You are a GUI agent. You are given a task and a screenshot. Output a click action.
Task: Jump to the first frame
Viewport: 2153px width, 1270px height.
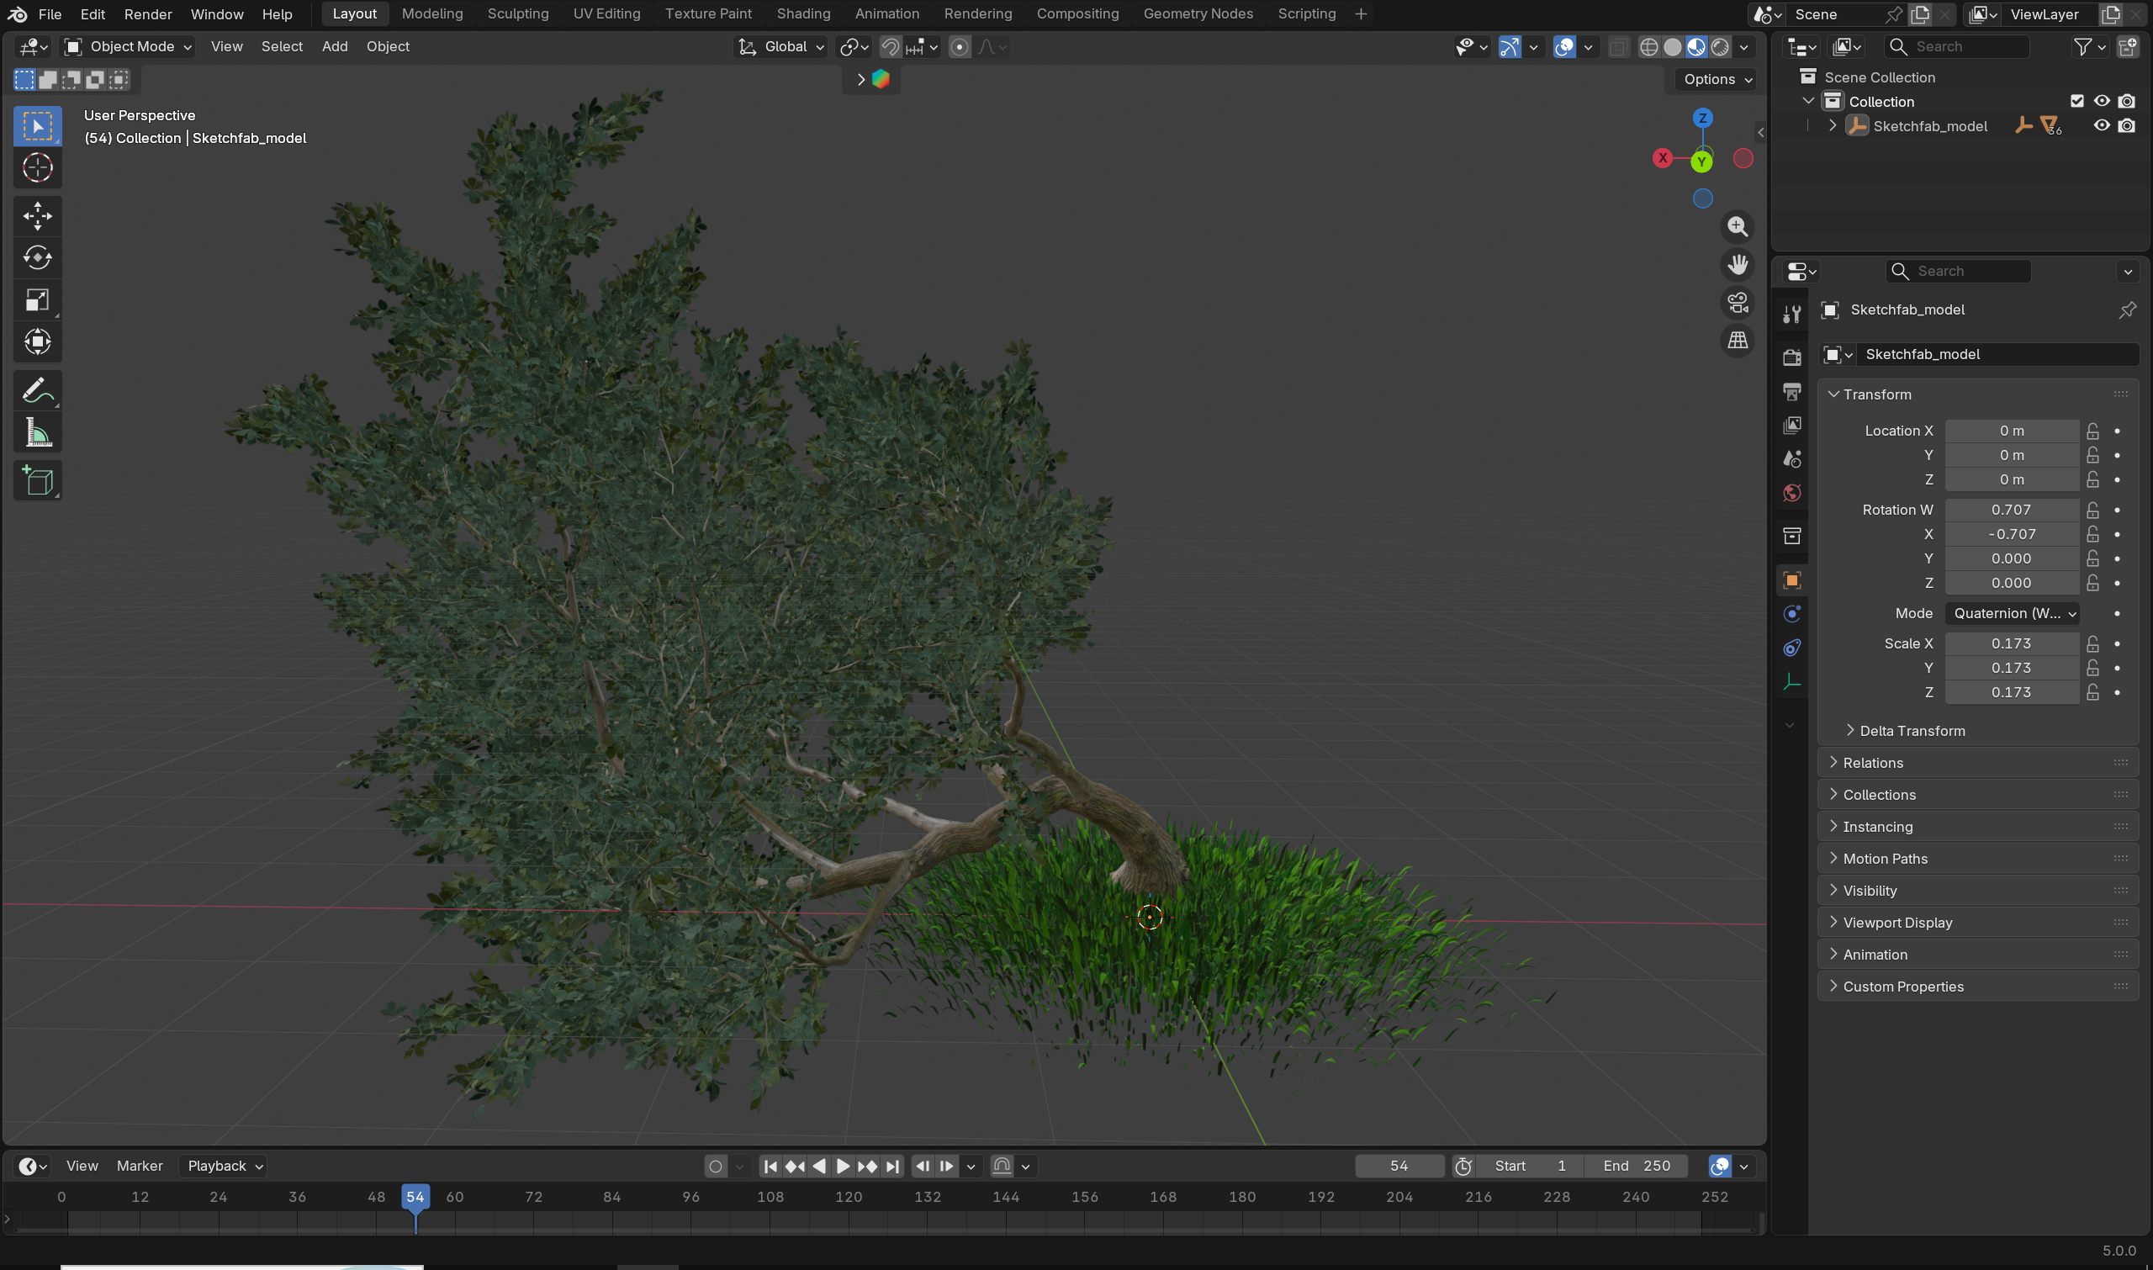pos(770,1167)
